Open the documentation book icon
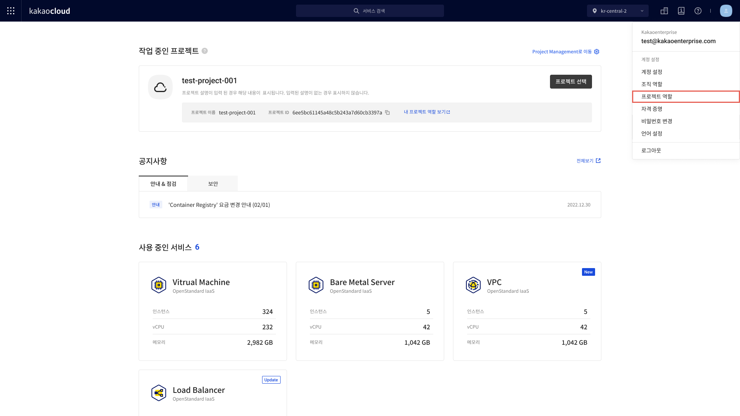The width and height of the screenshot is (740, 416). click(681, 11)
